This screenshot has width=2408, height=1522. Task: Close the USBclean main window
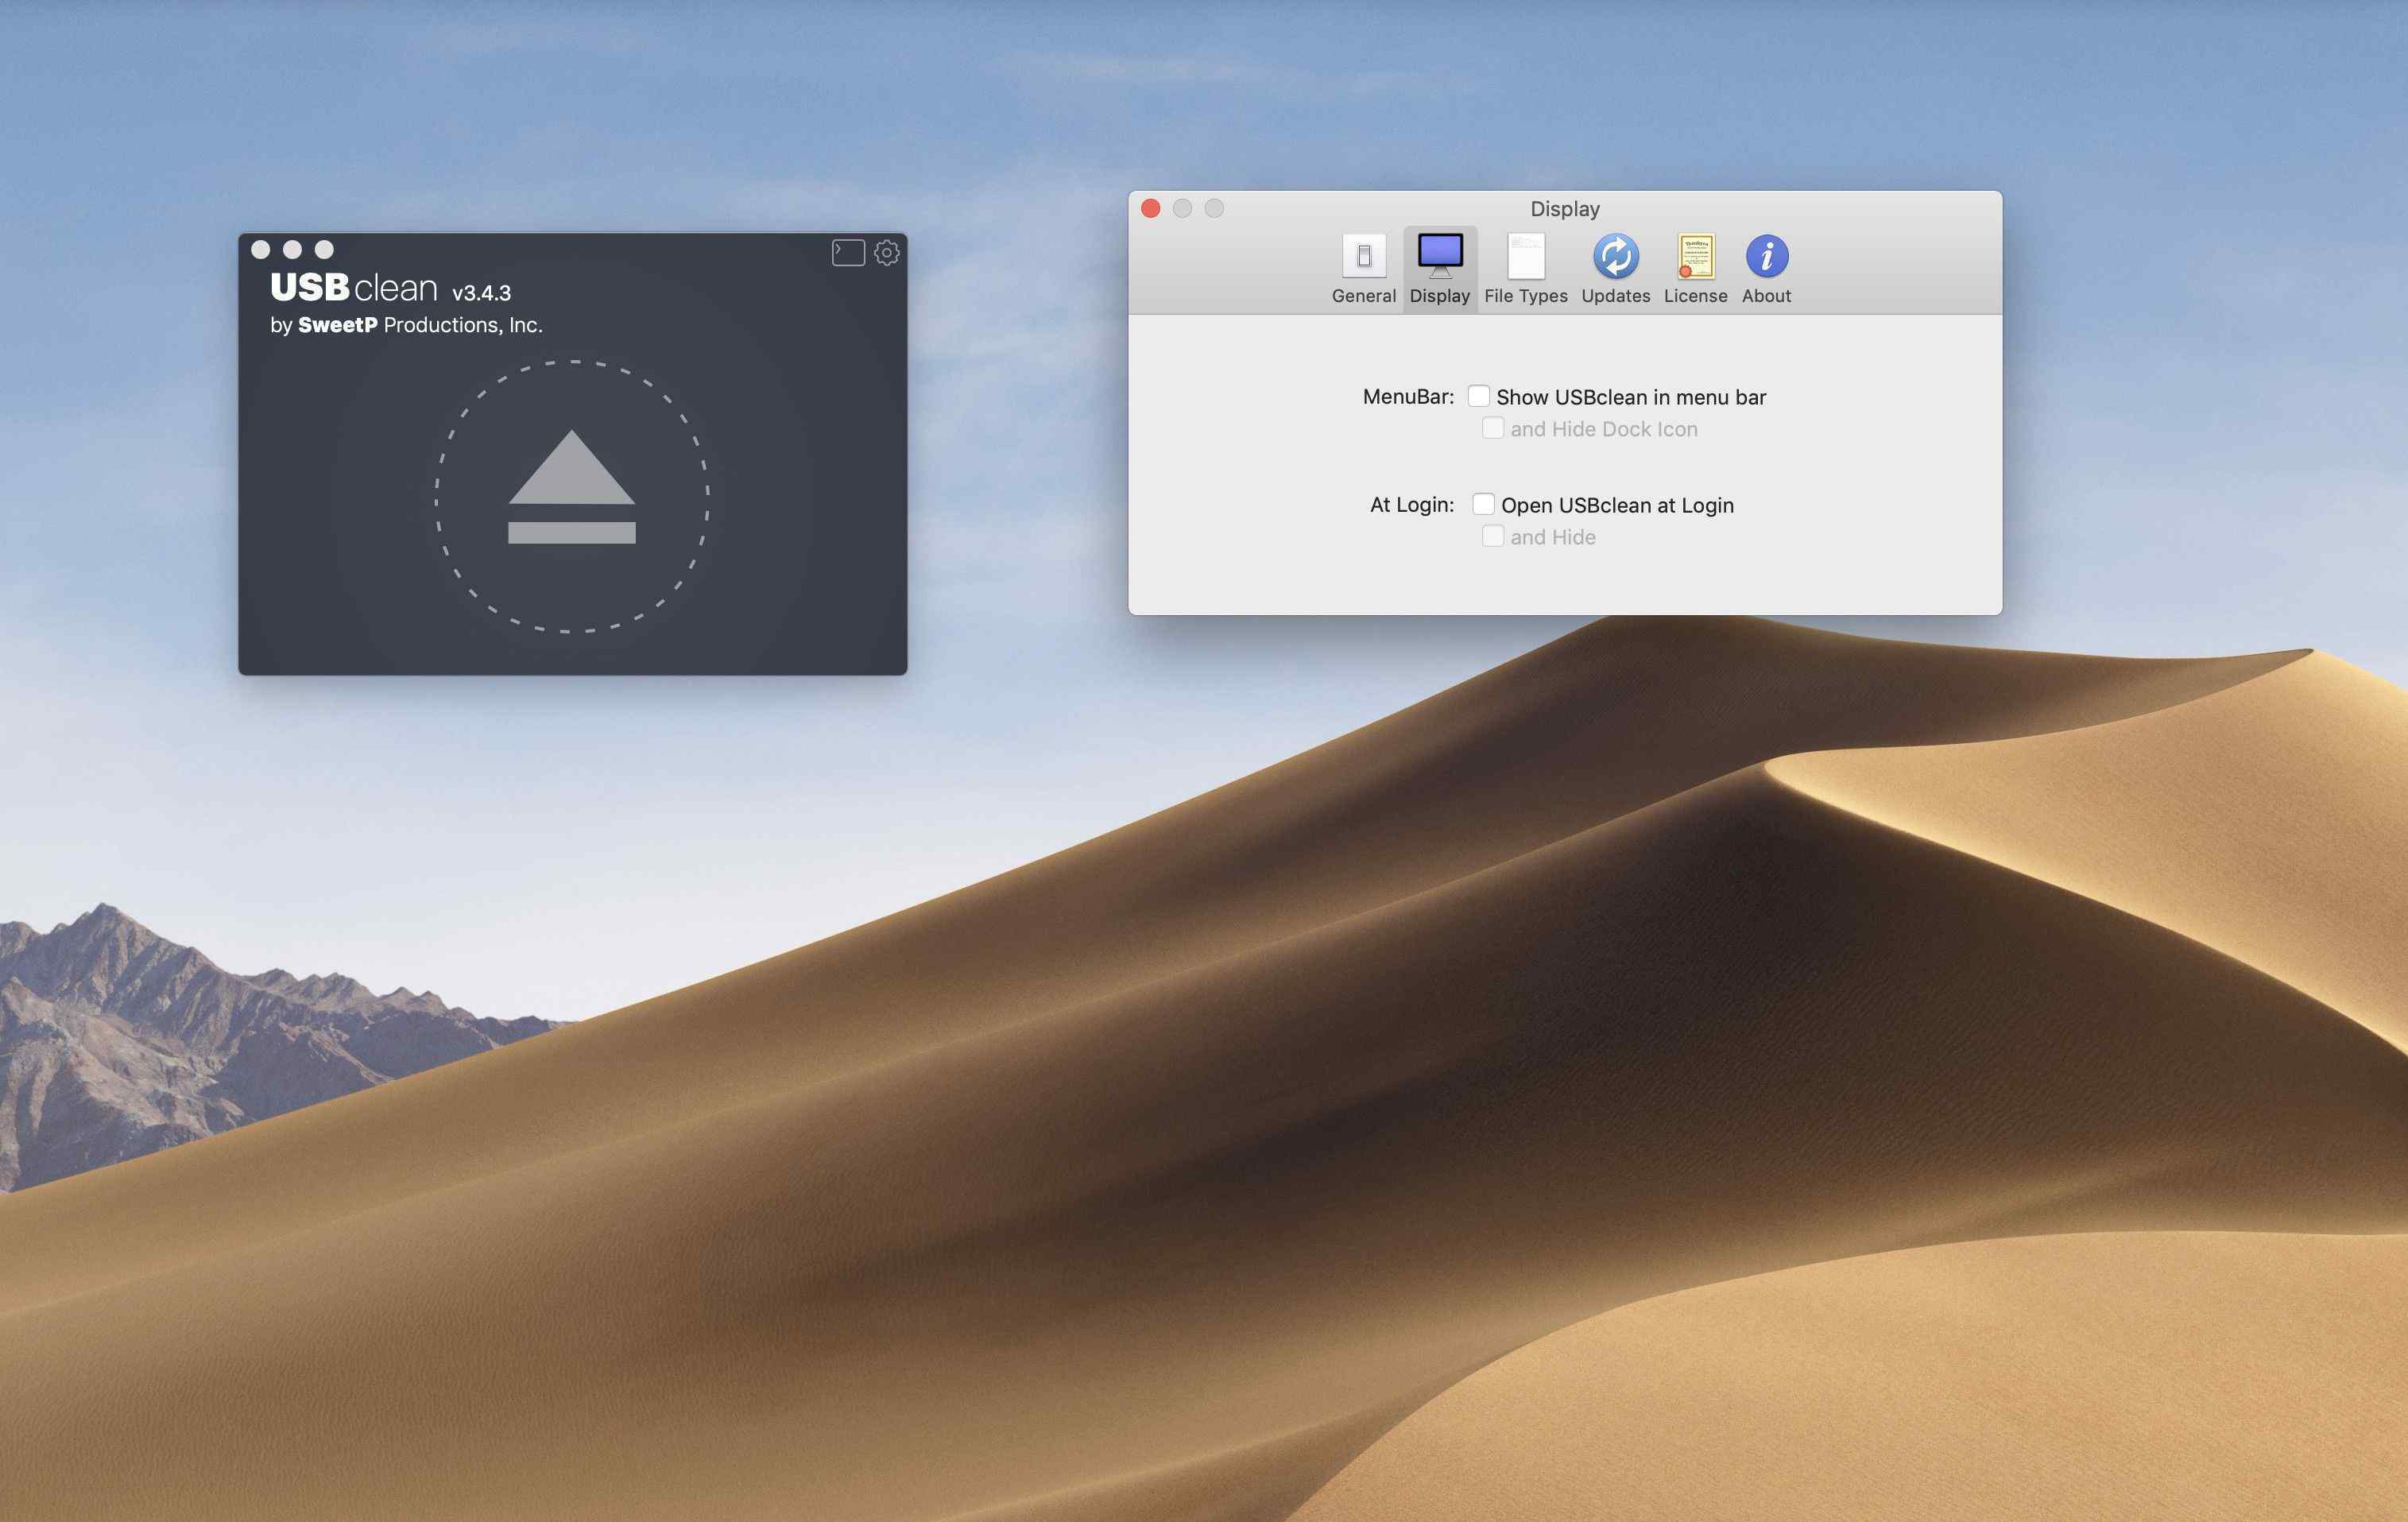pyautogui.click(x=261, y=249)
